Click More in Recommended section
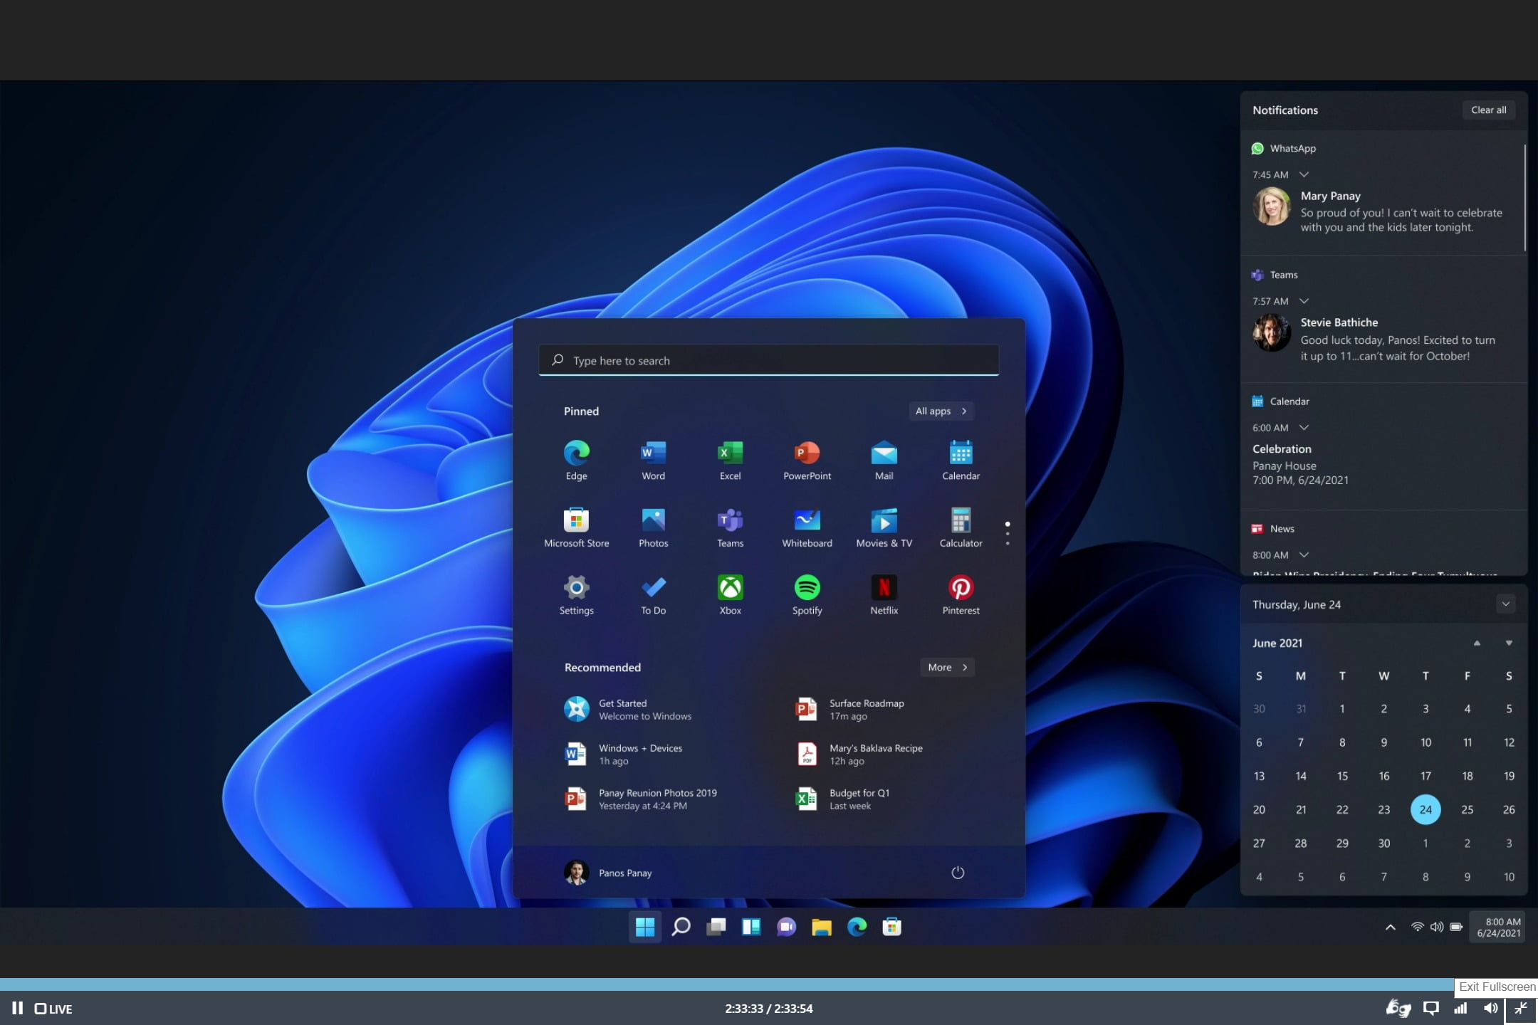This screenshot has height=1025, width=1538. 947,667
